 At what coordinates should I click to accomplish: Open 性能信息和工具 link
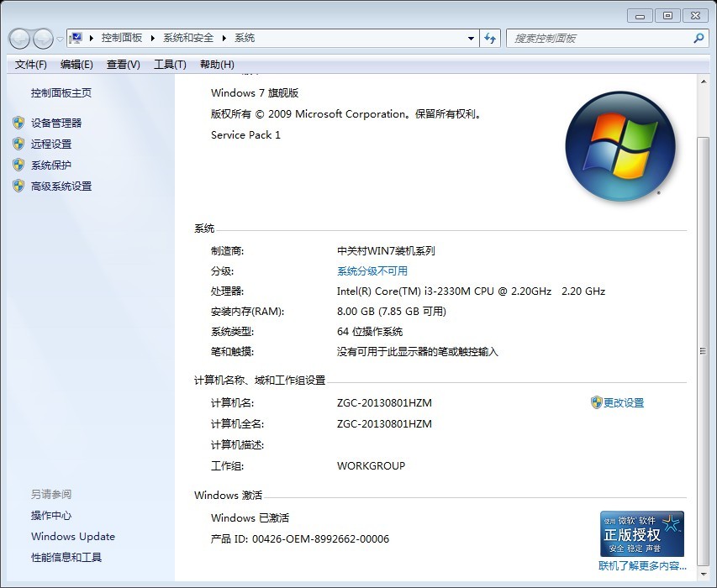coord(66,558)
